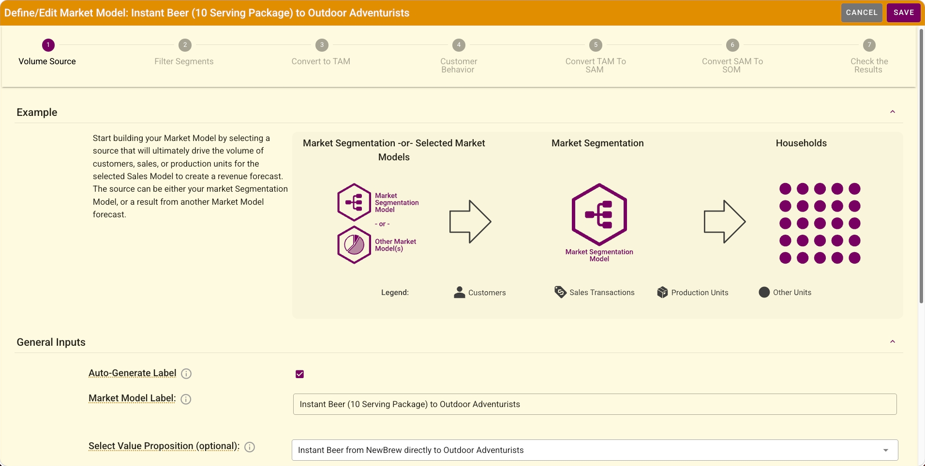925x466 pixels.
Task: Click the large central Market Segmentation Model icon
Action: click(599, 214)
